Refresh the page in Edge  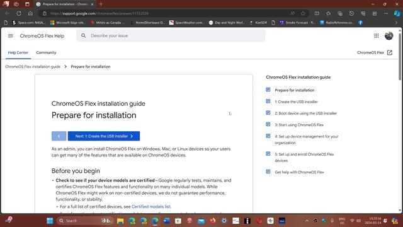[19, 13]
